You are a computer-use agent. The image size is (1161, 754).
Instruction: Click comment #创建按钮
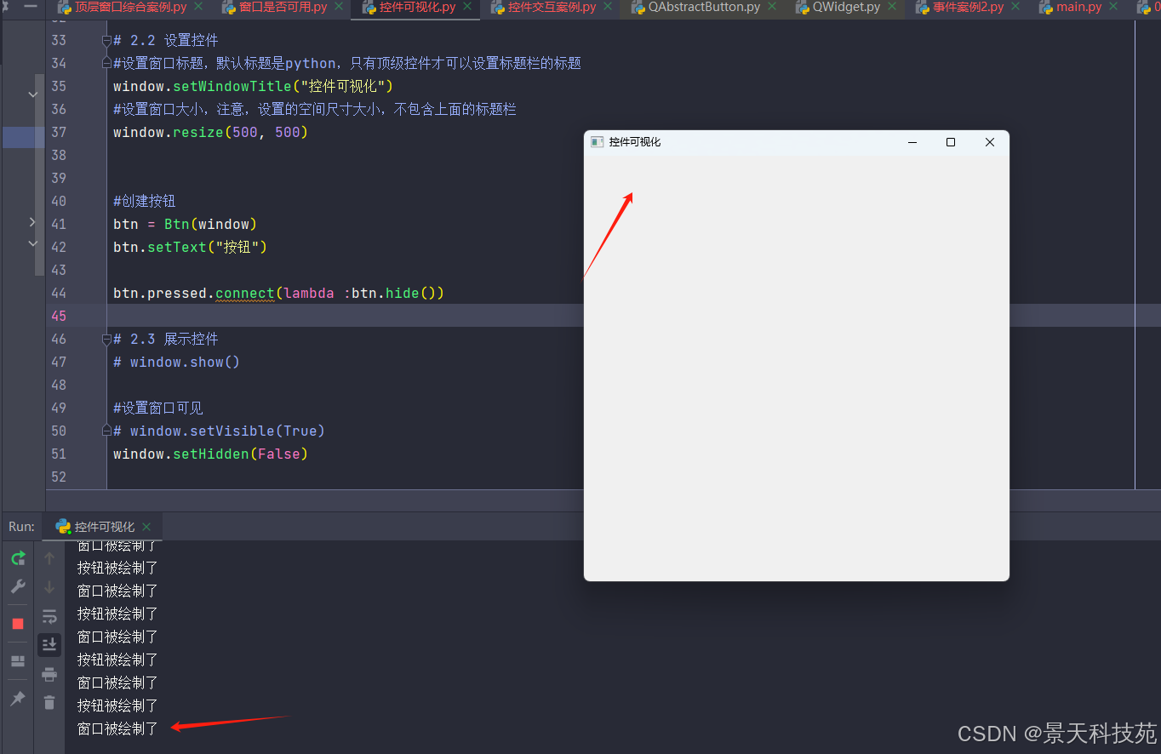(145, 201)
